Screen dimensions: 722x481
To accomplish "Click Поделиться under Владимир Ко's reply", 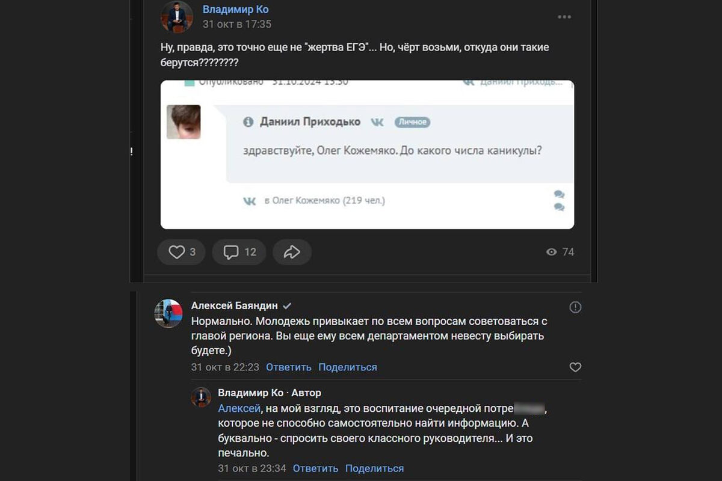I will [374, 468].
